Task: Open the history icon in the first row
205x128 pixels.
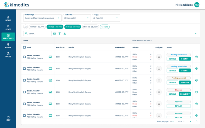Action: (x=196, y=57)
